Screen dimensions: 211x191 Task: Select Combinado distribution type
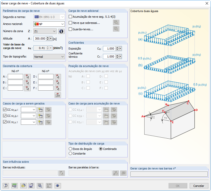pyautogui.click(x=101, y=149)
